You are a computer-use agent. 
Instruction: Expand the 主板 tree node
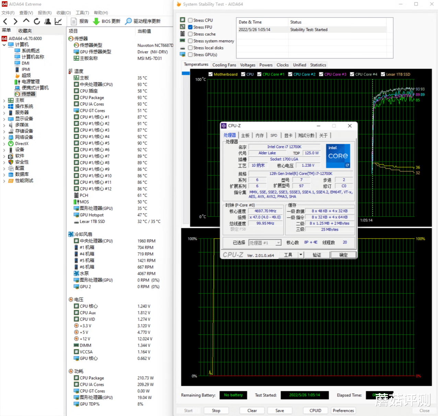(x=4, y=100)
